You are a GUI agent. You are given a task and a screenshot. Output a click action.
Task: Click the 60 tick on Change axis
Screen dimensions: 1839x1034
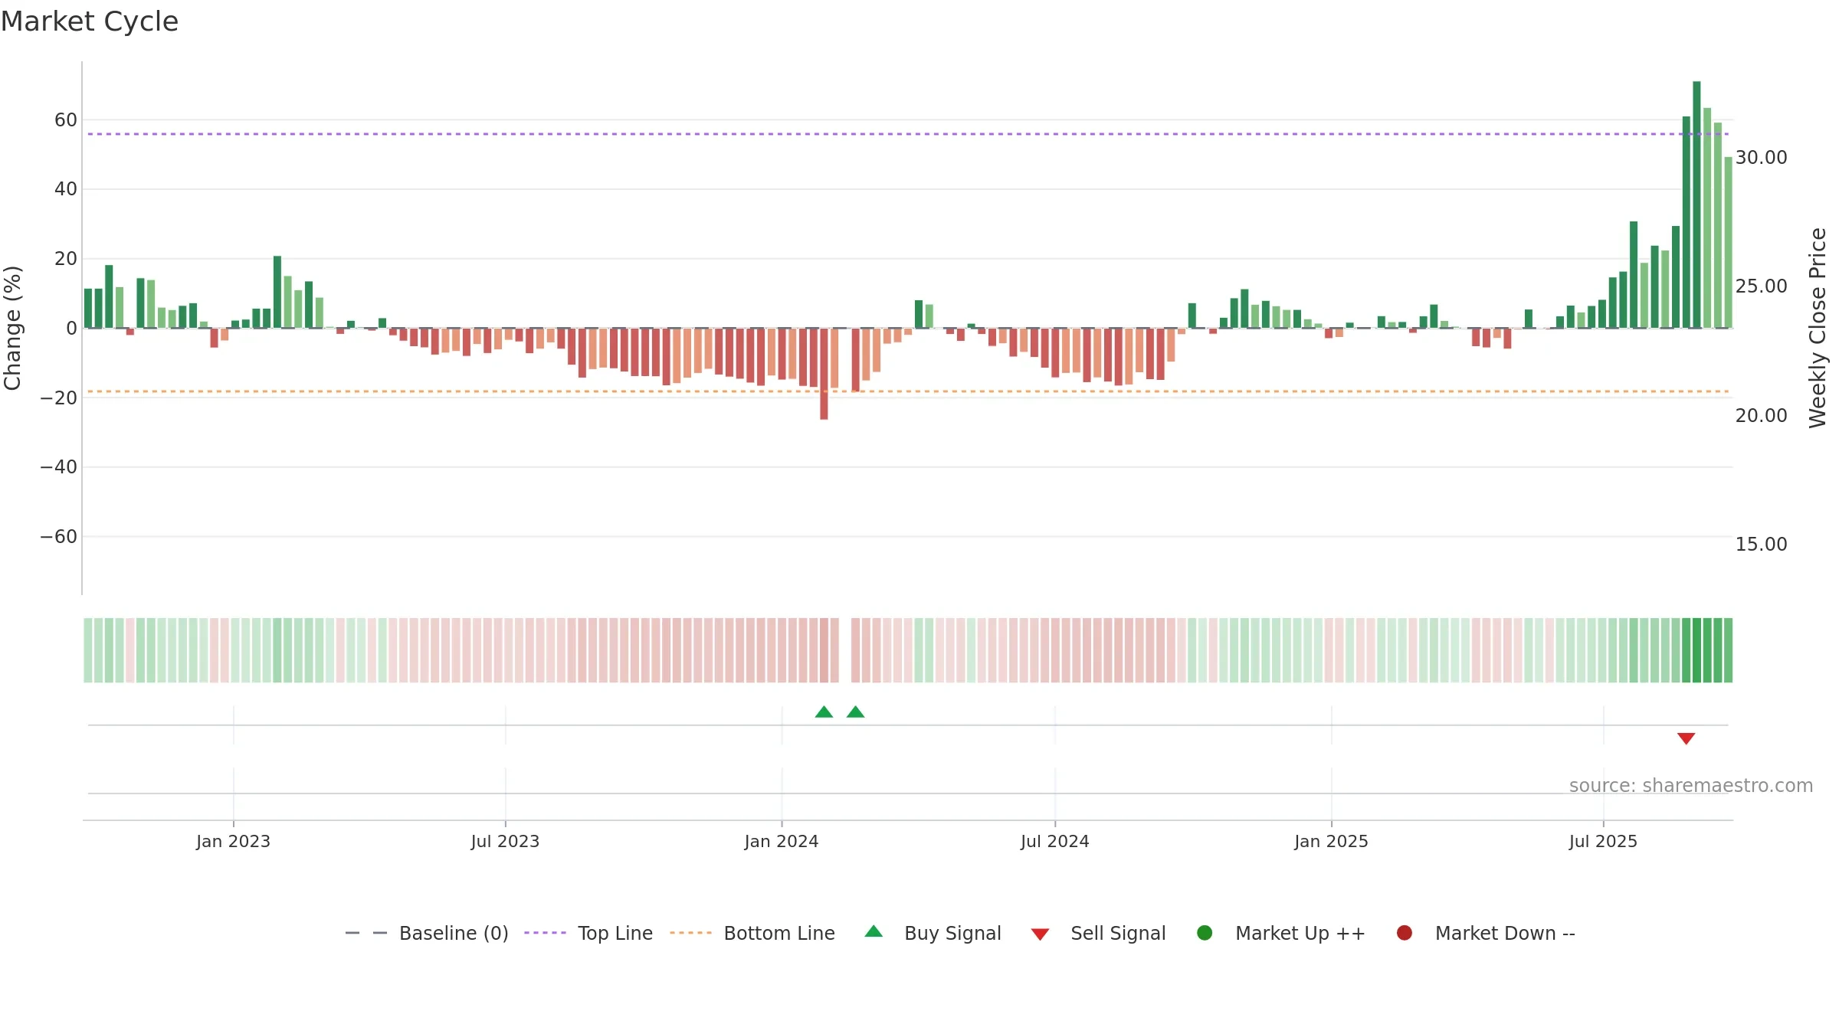coord(66,119)
